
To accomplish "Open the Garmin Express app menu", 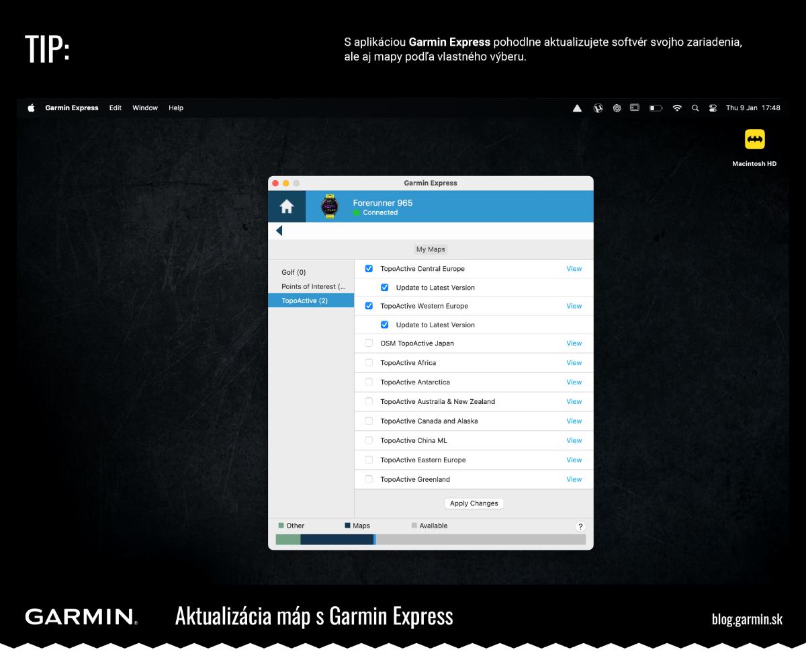I will click(72, 108).
